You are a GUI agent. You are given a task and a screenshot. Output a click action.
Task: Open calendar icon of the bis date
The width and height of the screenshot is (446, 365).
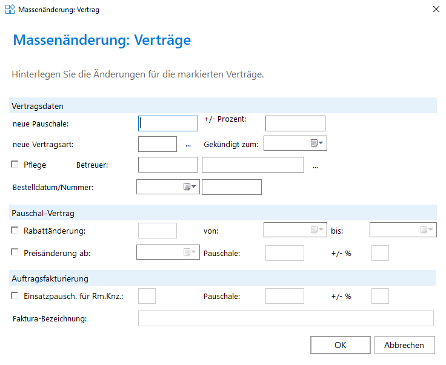click(x=424, y=229)
